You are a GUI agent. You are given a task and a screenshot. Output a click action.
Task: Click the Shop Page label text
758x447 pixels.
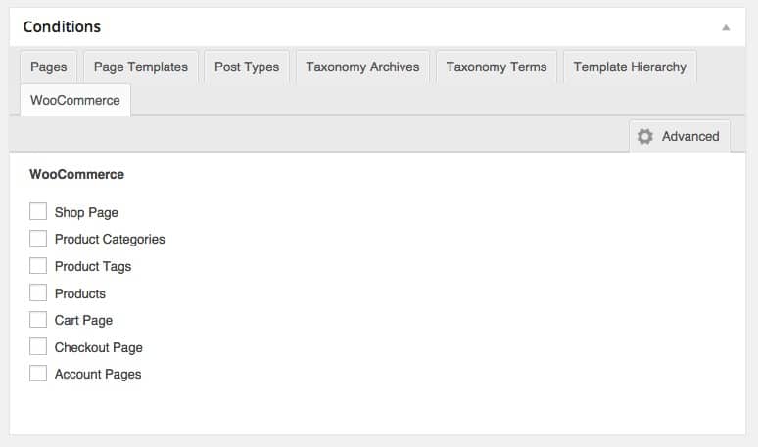86,212
